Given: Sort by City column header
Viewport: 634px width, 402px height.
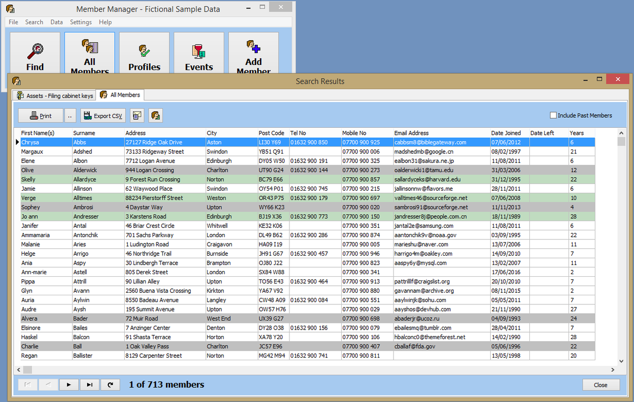Looking at the screenshot, I should (x=231, y=133).
